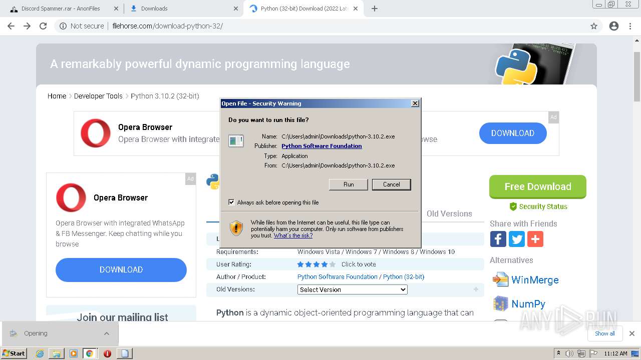Open the Windows Start button
Viewport: 641px width, 360px height.
[x=14, y=353]
